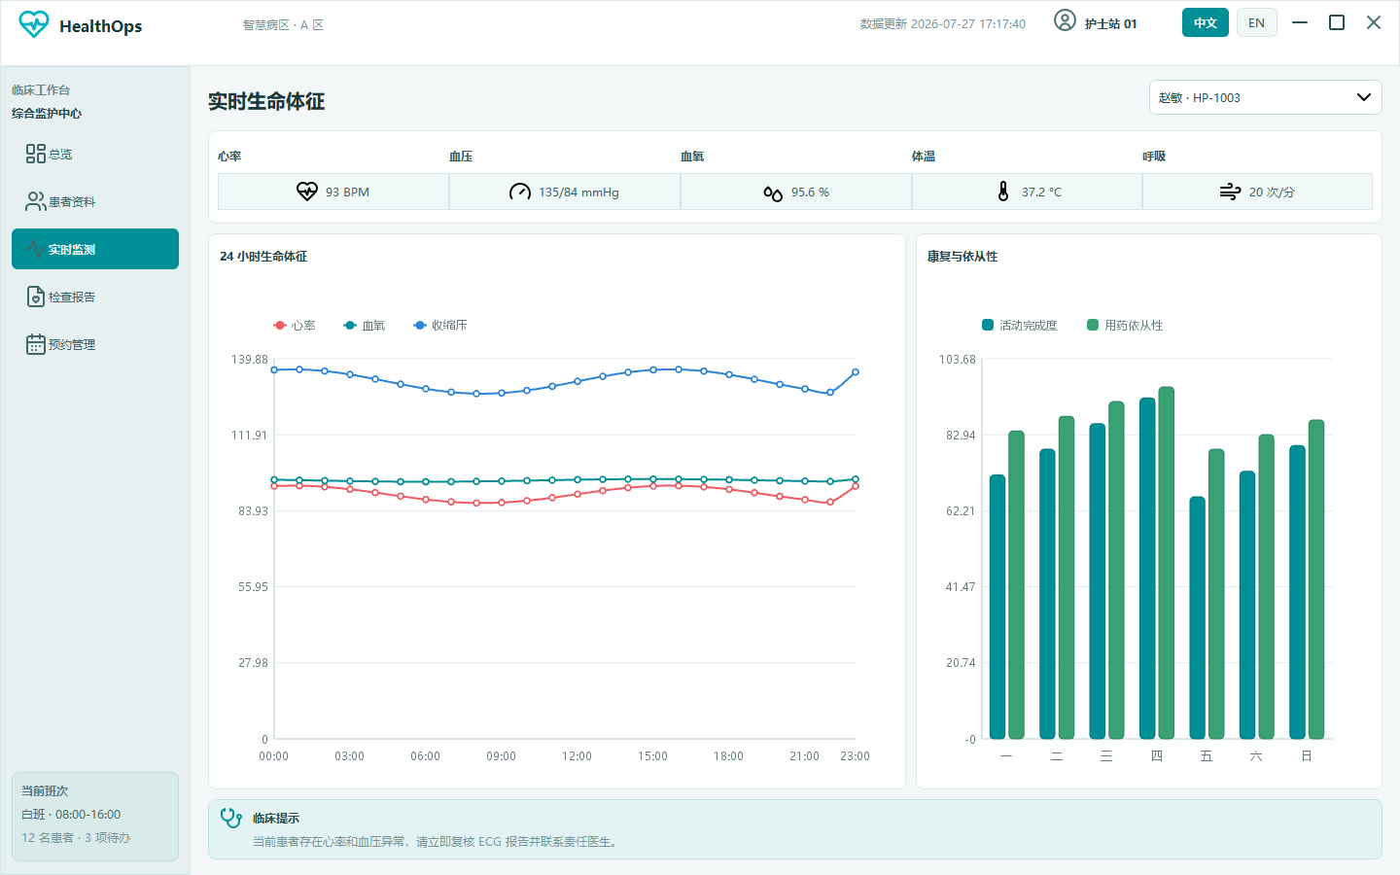
Task: Click the 总览 dashboard grid icon
Action: [36, 154]
